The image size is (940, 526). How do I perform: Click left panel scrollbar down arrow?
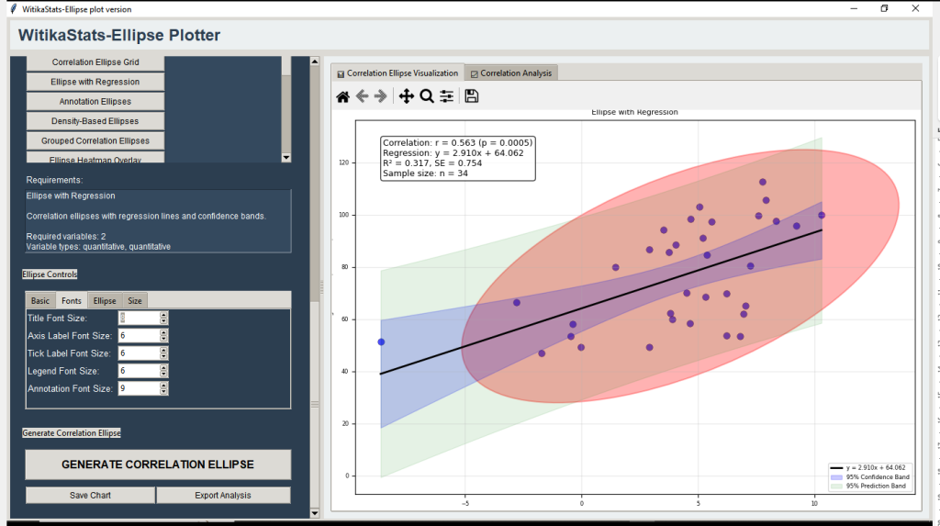click(x=315, y=513)
